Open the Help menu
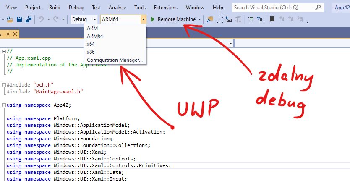The image size is (350, 181). pos(218,8)
